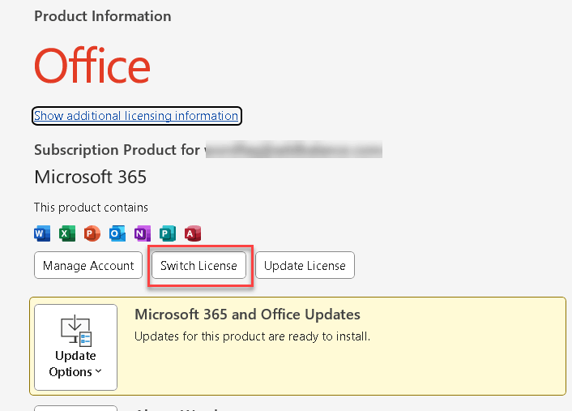This screenshot has width=572, height=411.
Task: Click the red Office logo
Action: (92, 66)
